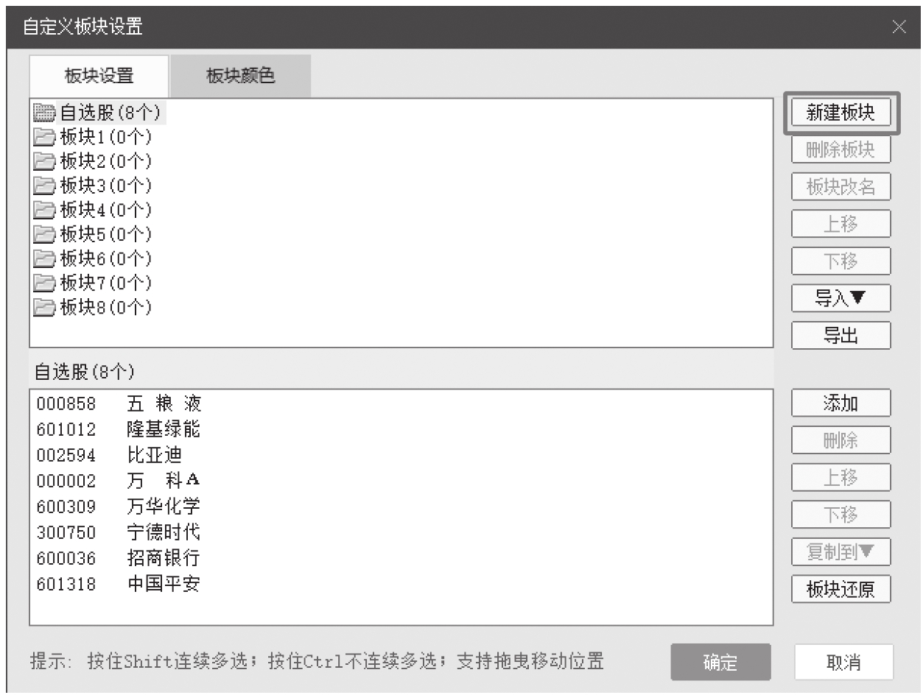
Task: Click the folder icon beside 自选股(8个)
Action: pyautogui.click(x=44, y=113)
